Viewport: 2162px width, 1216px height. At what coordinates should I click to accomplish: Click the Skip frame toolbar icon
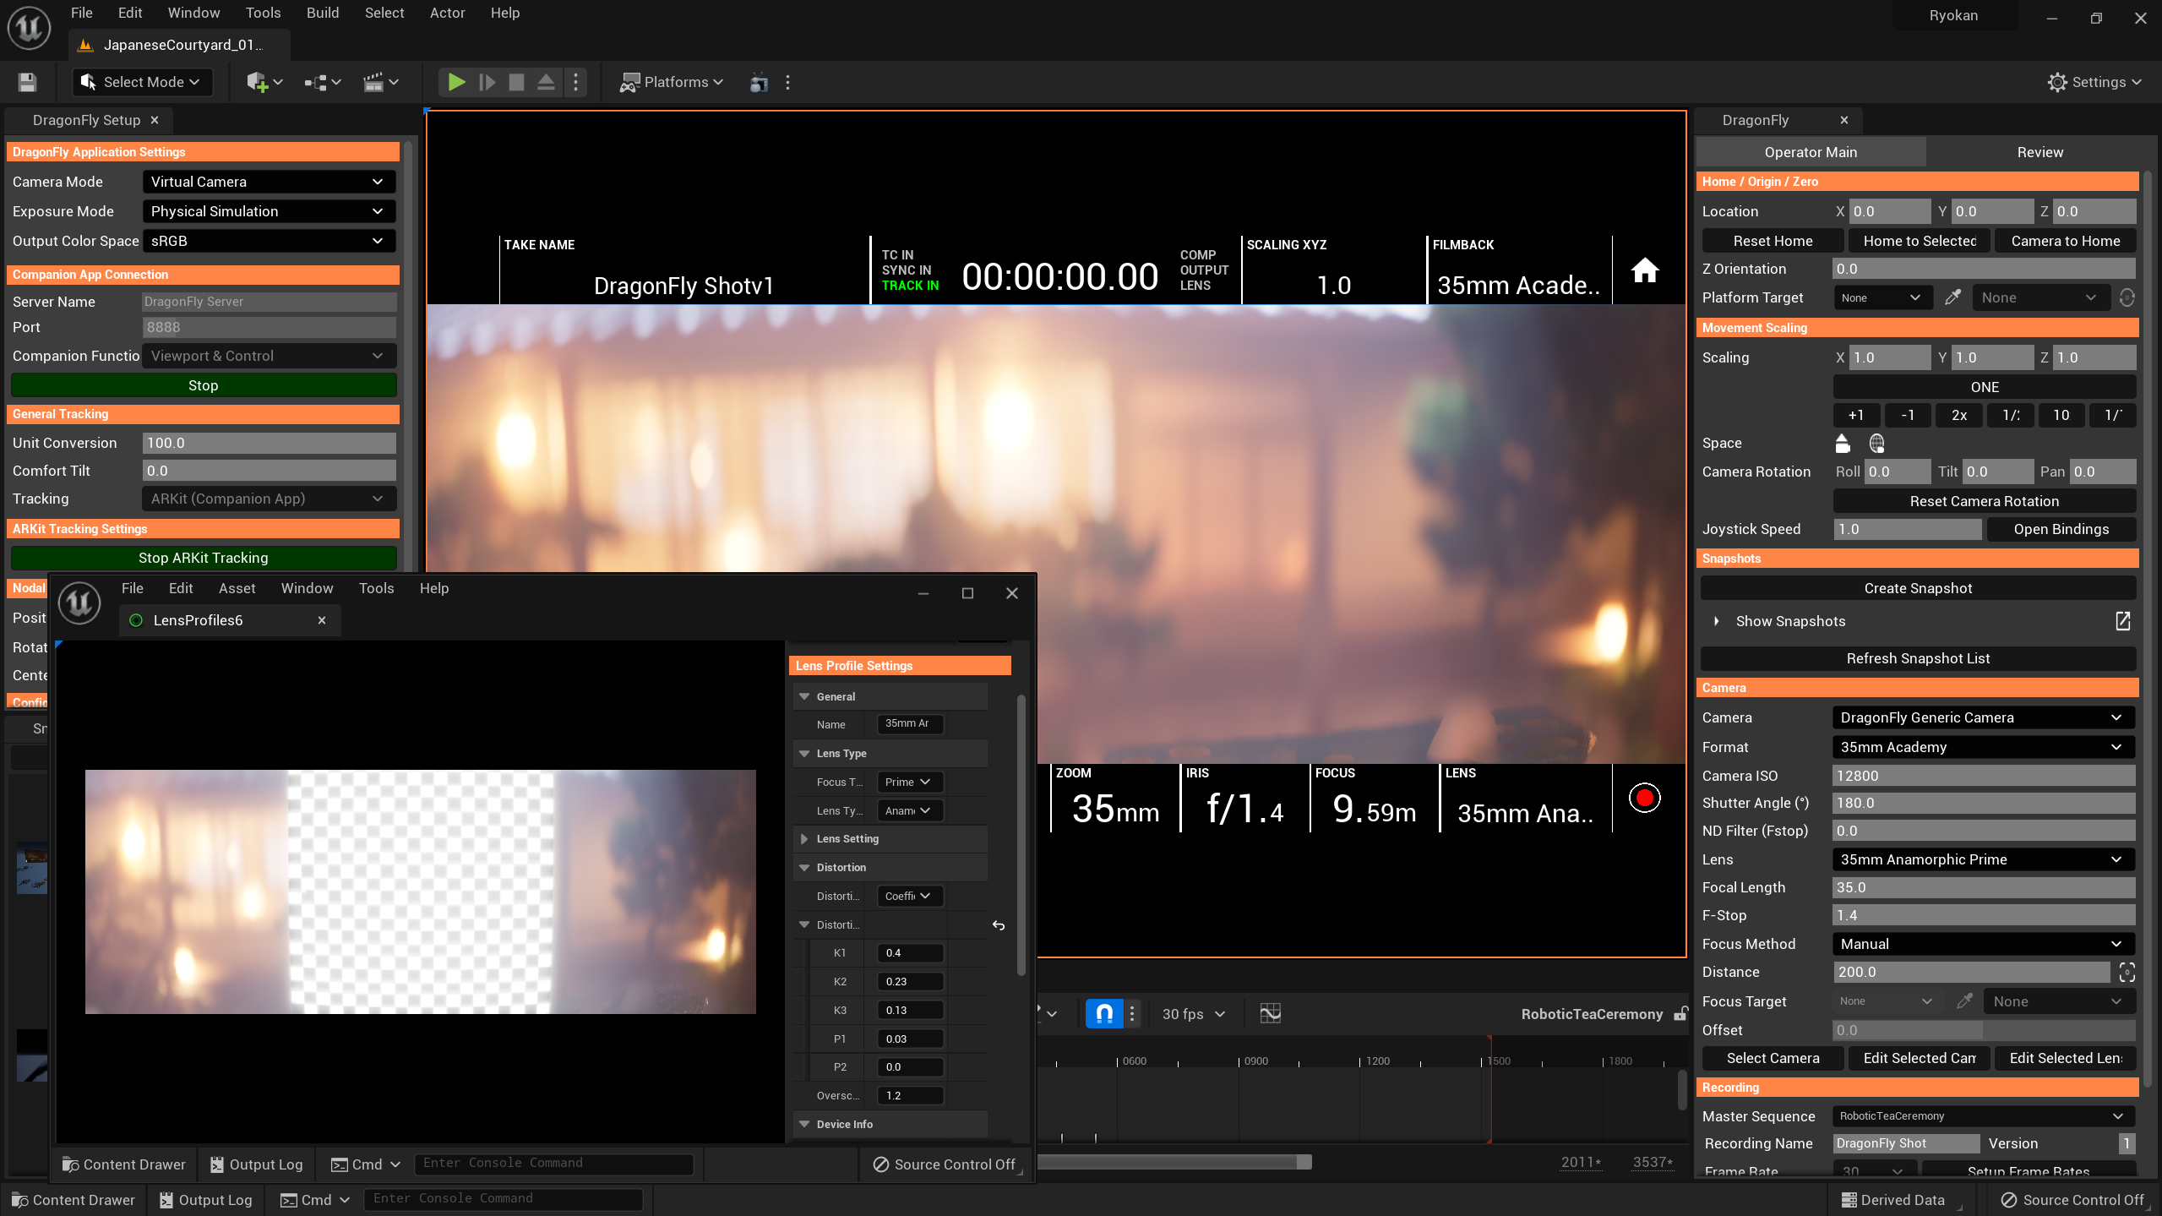click(x=487, y=82)
